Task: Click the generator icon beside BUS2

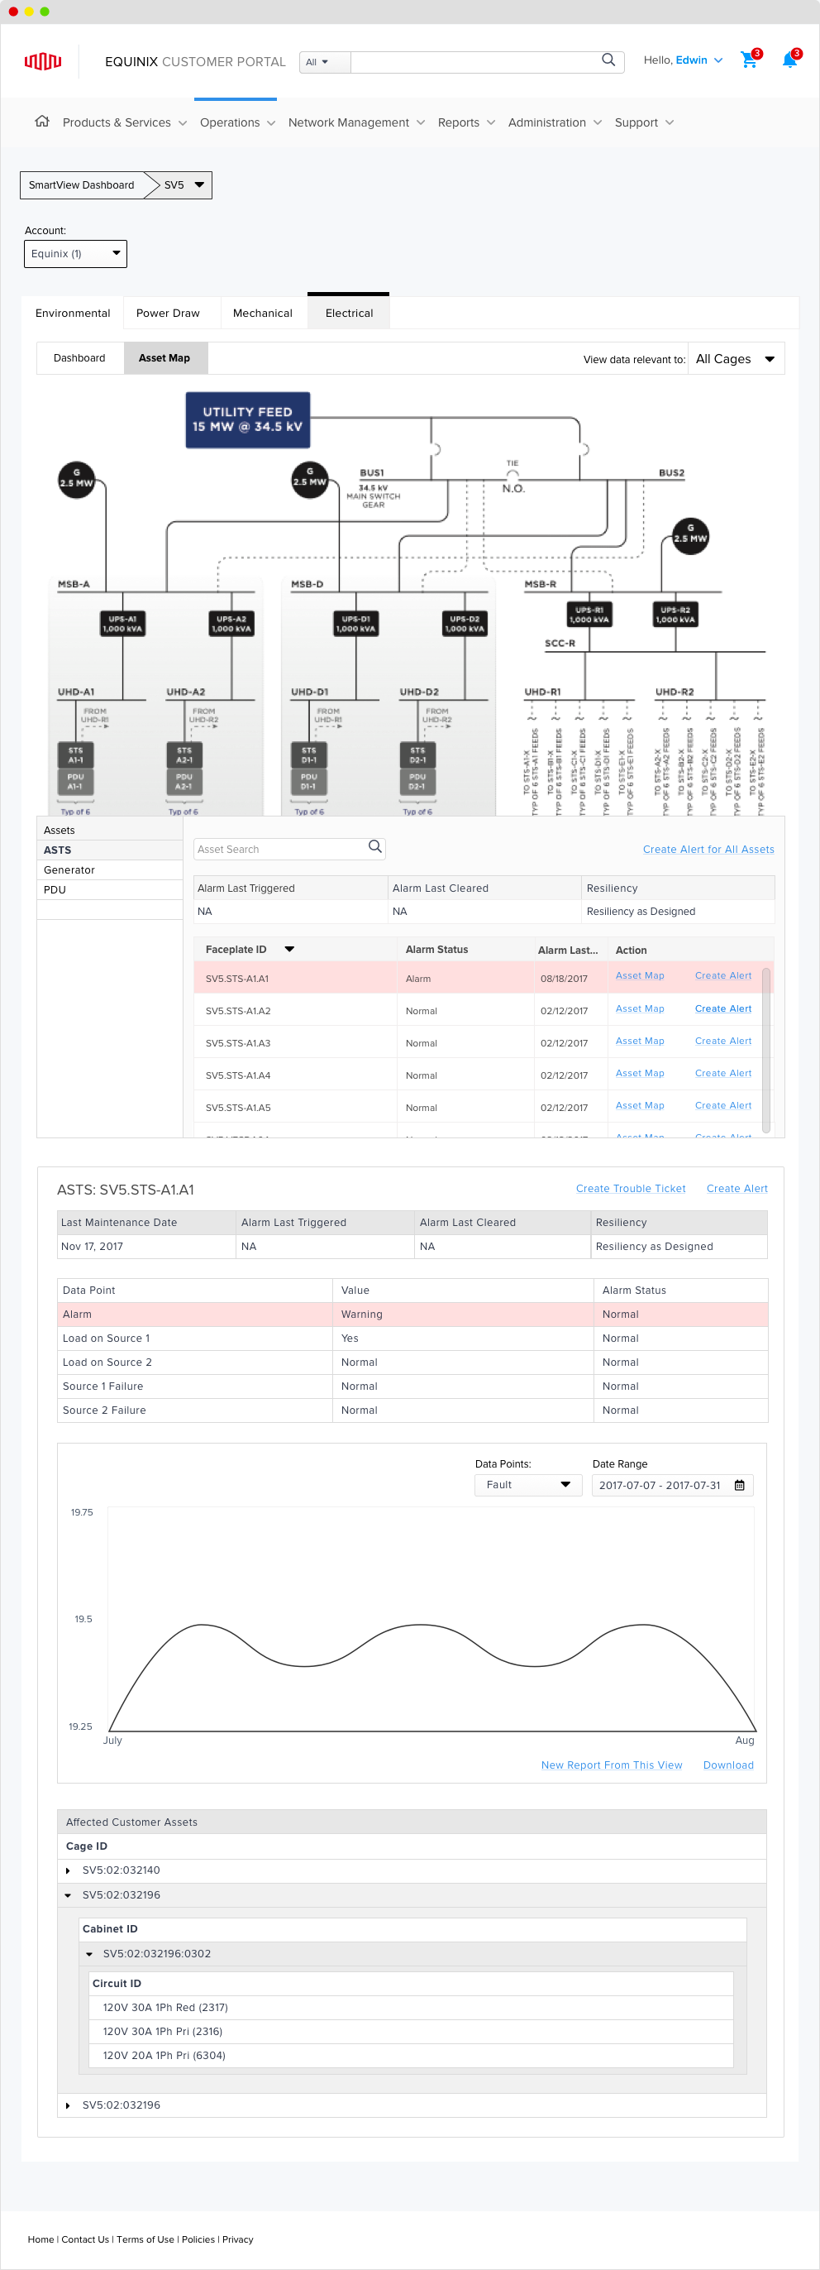Action: [690, 536]
